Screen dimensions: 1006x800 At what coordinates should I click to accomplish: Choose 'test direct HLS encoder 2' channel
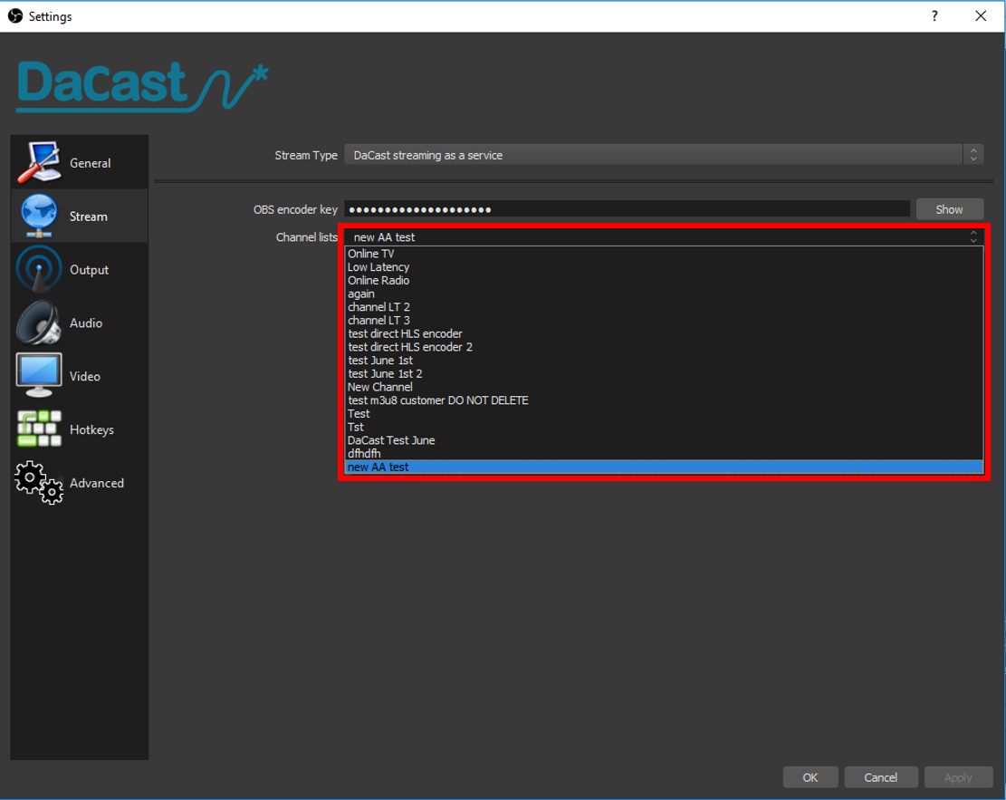pyautogui.click(x=664, y=347)
